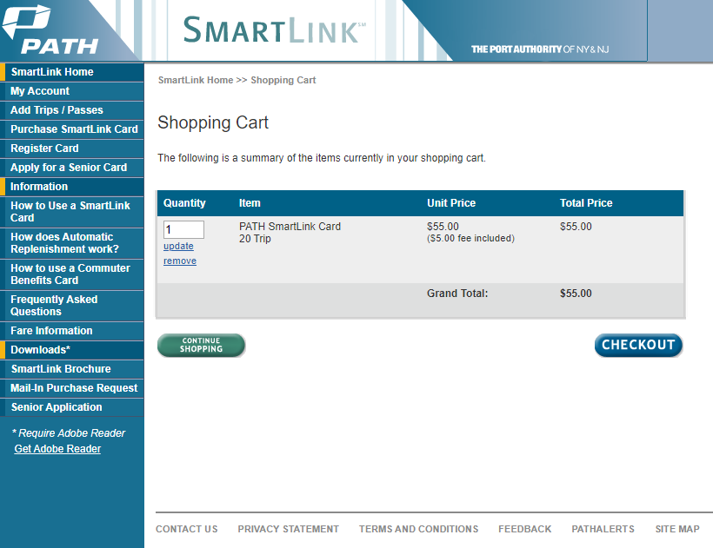Click the 20 Trip item description
The height and width of the screenshot is (548, 713).
255,238
